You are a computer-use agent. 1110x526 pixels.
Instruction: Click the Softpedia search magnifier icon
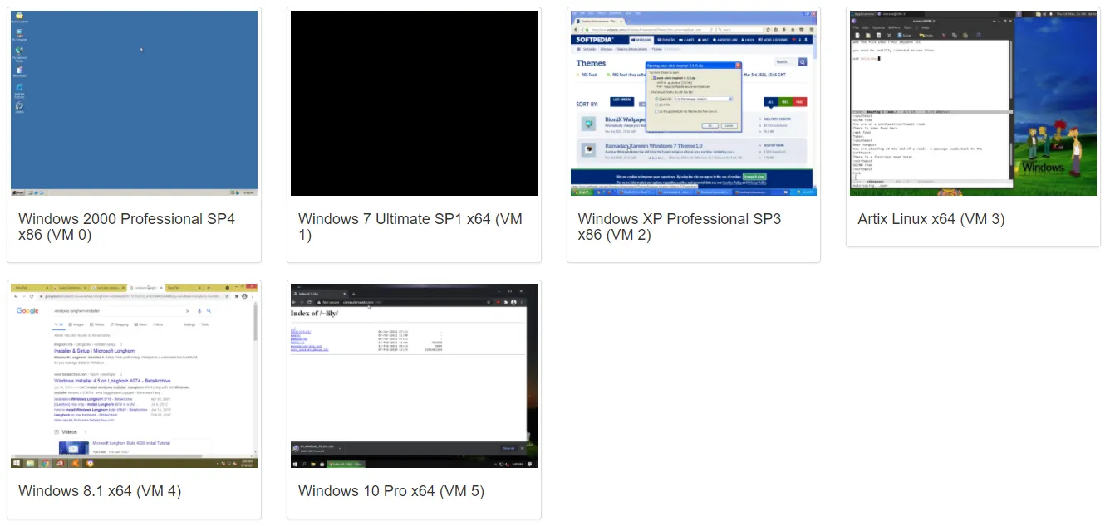click(803, 62)
